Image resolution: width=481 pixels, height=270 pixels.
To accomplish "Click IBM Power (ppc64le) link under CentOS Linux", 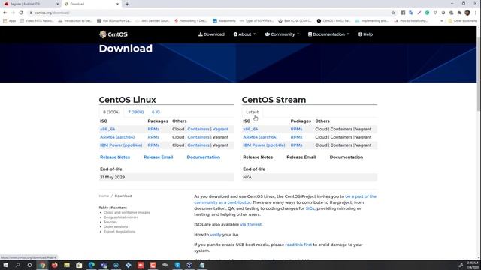I will [x=121, y=145].
